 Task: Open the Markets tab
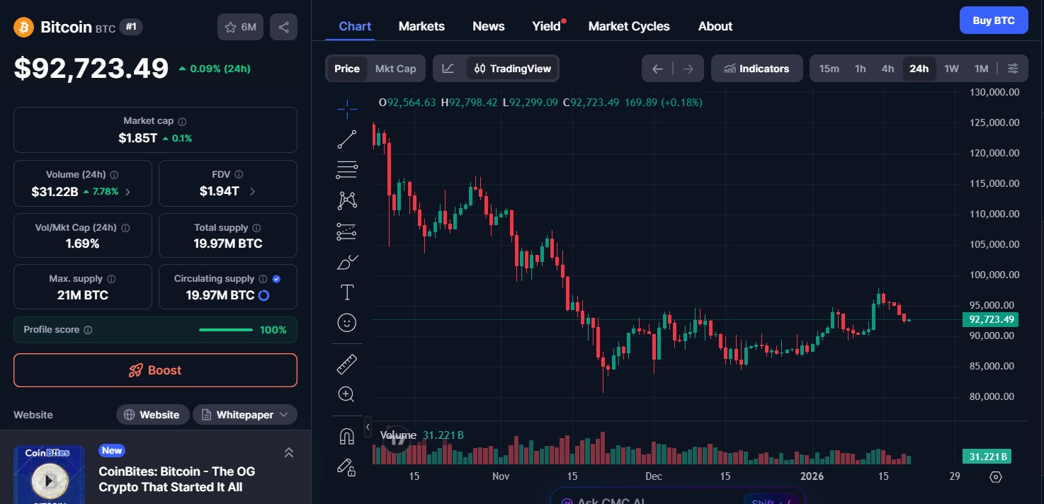tap(421, 26)
